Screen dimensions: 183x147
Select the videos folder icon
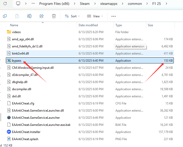(x=9, y=32)
